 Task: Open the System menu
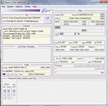coord(10,6)
